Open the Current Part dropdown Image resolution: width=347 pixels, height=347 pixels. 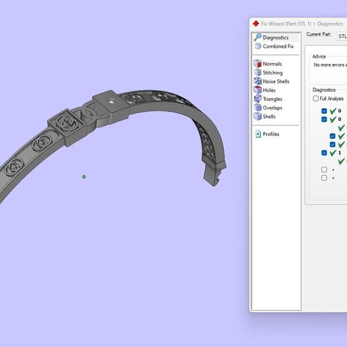click(342, 36)
